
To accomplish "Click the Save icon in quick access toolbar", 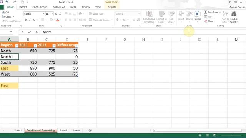I will (2, 2).
